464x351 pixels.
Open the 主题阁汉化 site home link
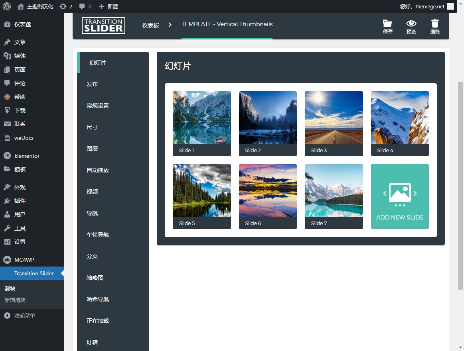tap(36, 6)
